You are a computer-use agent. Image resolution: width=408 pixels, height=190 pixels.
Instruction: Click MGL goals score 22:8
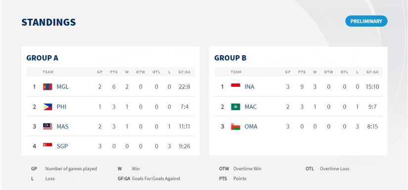[x=184, y=87]
